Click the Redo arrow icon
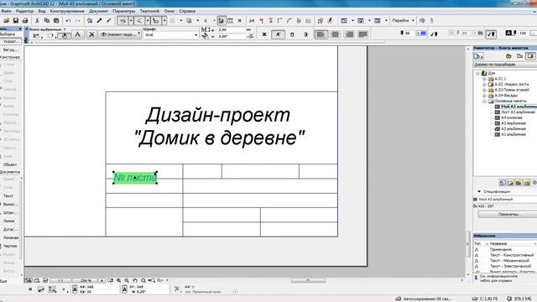 [77, 20]
